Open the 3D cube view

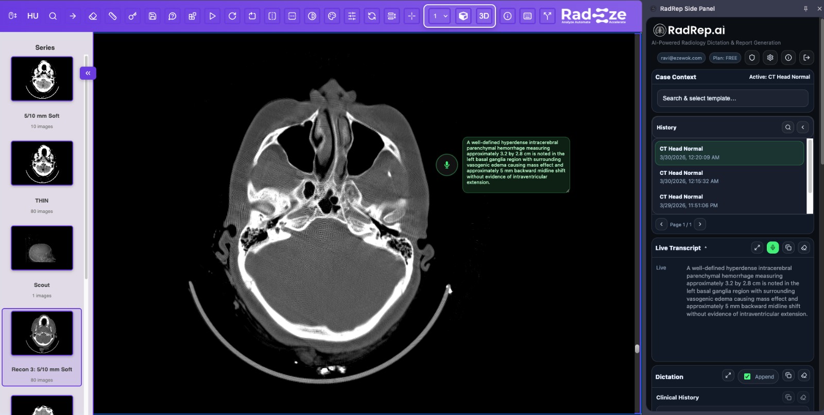463,16
